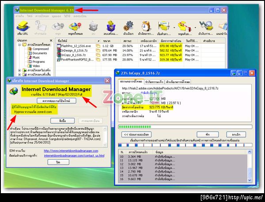This screenshot has height=202, width=265.
Task: Click the archive icon of InCopy_8_LS16.7z row
Action: point(59,55)
